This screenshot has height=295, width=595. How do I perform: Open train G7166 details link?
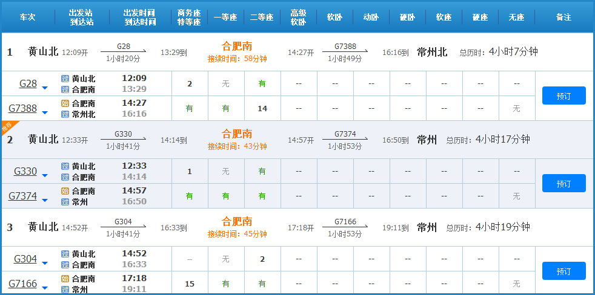(23, 284)
